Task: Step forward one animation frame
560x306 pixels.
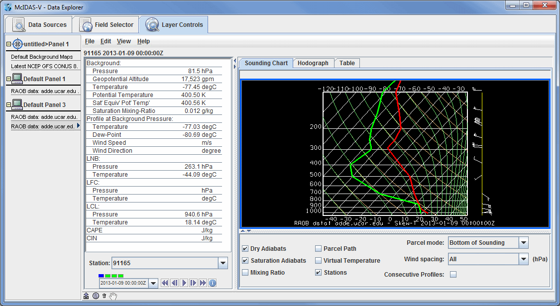Action: pyautogui.click(x=193, y=283)
